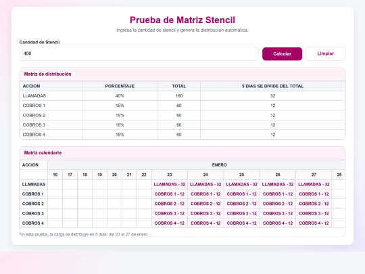Screen dimensions: 365x274
Task: Click day 27 in calendar header
Action: click(x=314, y=175)
